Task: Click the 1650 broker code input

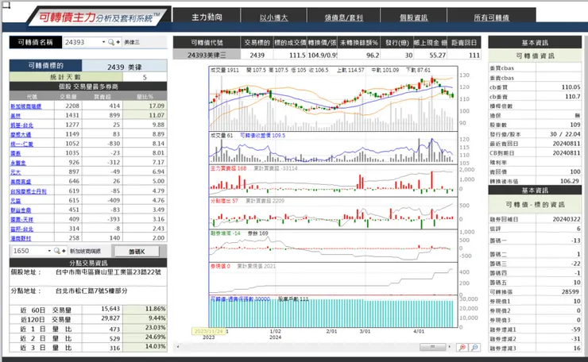Action: point(29,251)
